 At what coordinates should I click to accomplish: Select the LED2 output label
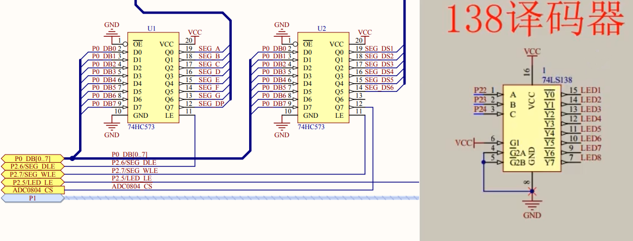click(591, 99)
